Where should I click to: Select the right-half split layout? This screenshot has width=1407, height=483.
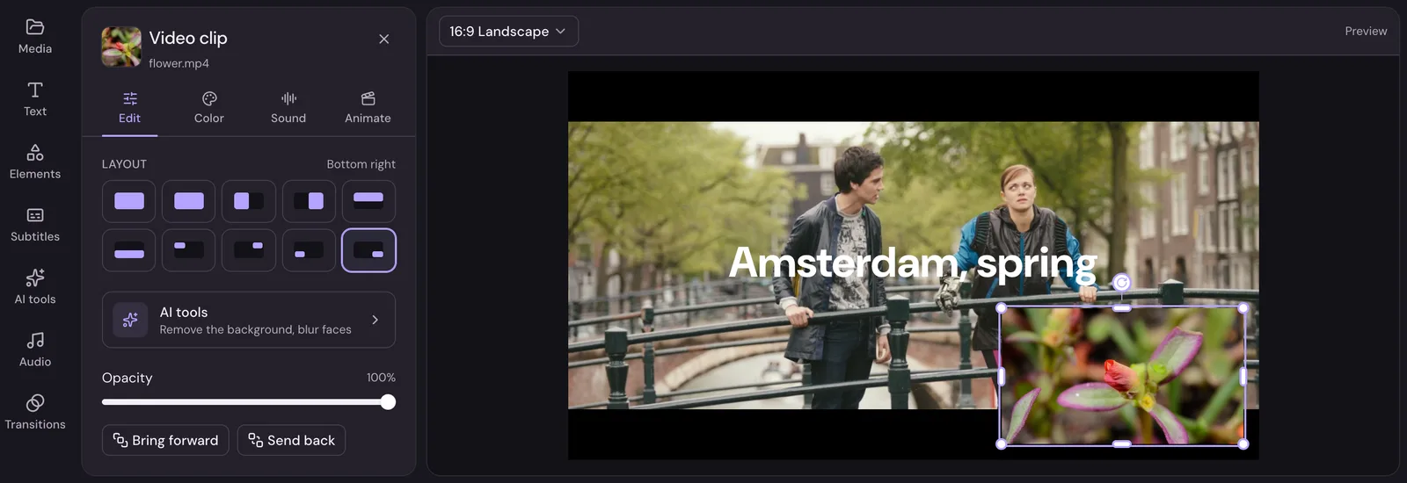coord(309,201)
